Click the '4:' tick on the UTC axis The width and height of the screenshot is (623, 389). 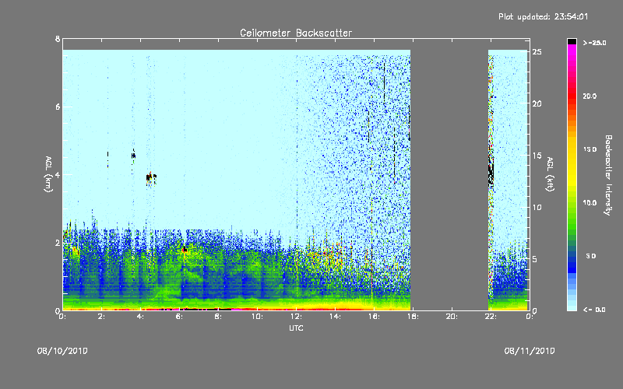[140, 317]
